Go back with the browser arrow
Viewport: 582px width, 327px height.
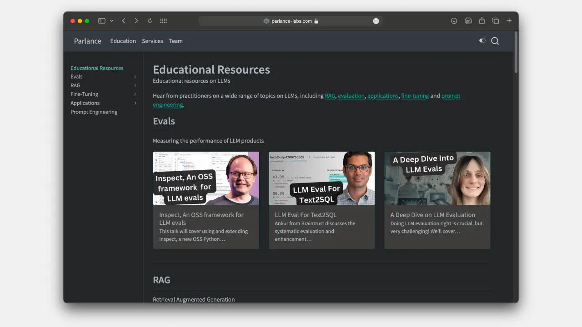coord(124,21)
